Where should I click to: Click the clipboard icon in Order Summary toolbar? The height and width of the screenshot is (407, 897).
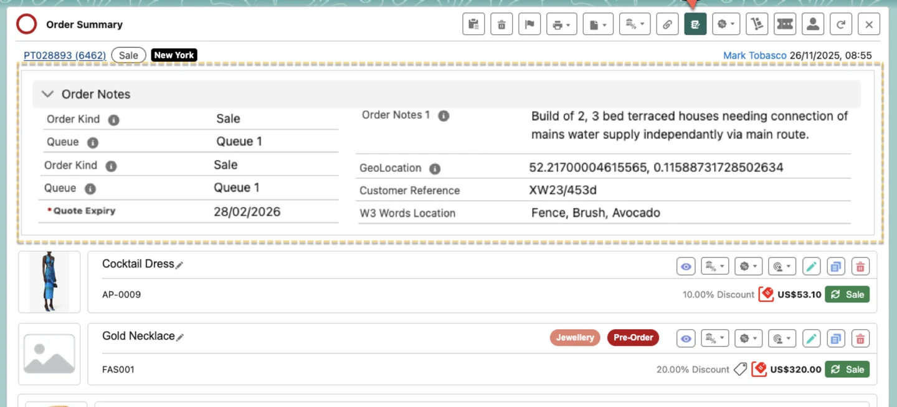(473, 24)
